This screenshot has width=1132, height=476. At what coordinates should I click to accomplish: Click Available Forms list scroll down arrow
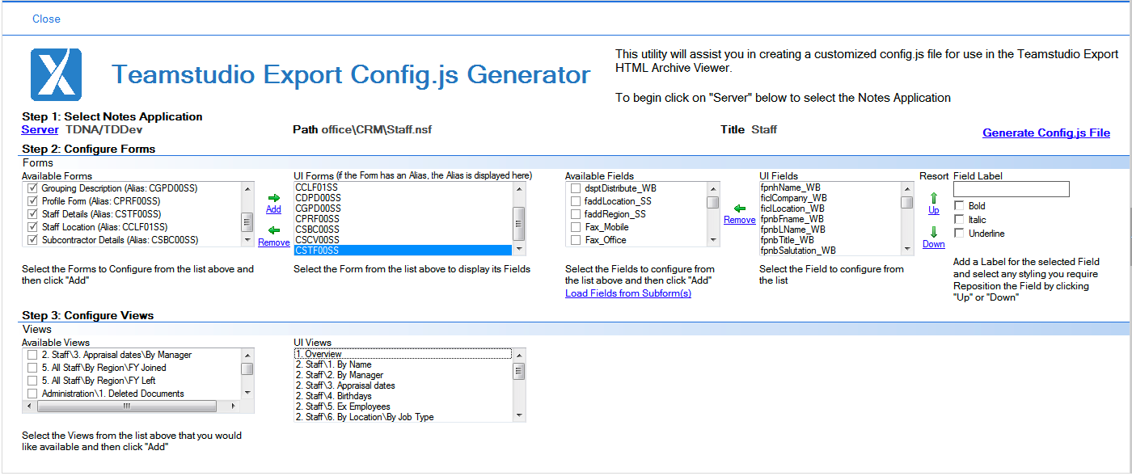pos(247,240)
